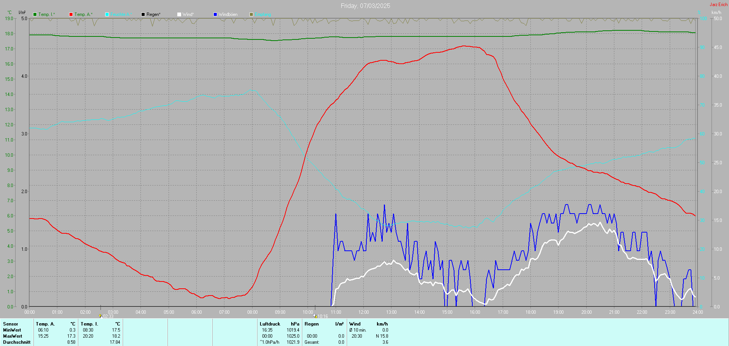The height and width of the screenshot is (346, 729).
Task: Click the Wind column header in the table
Action: pyautogui.click(x=355, y=324)
